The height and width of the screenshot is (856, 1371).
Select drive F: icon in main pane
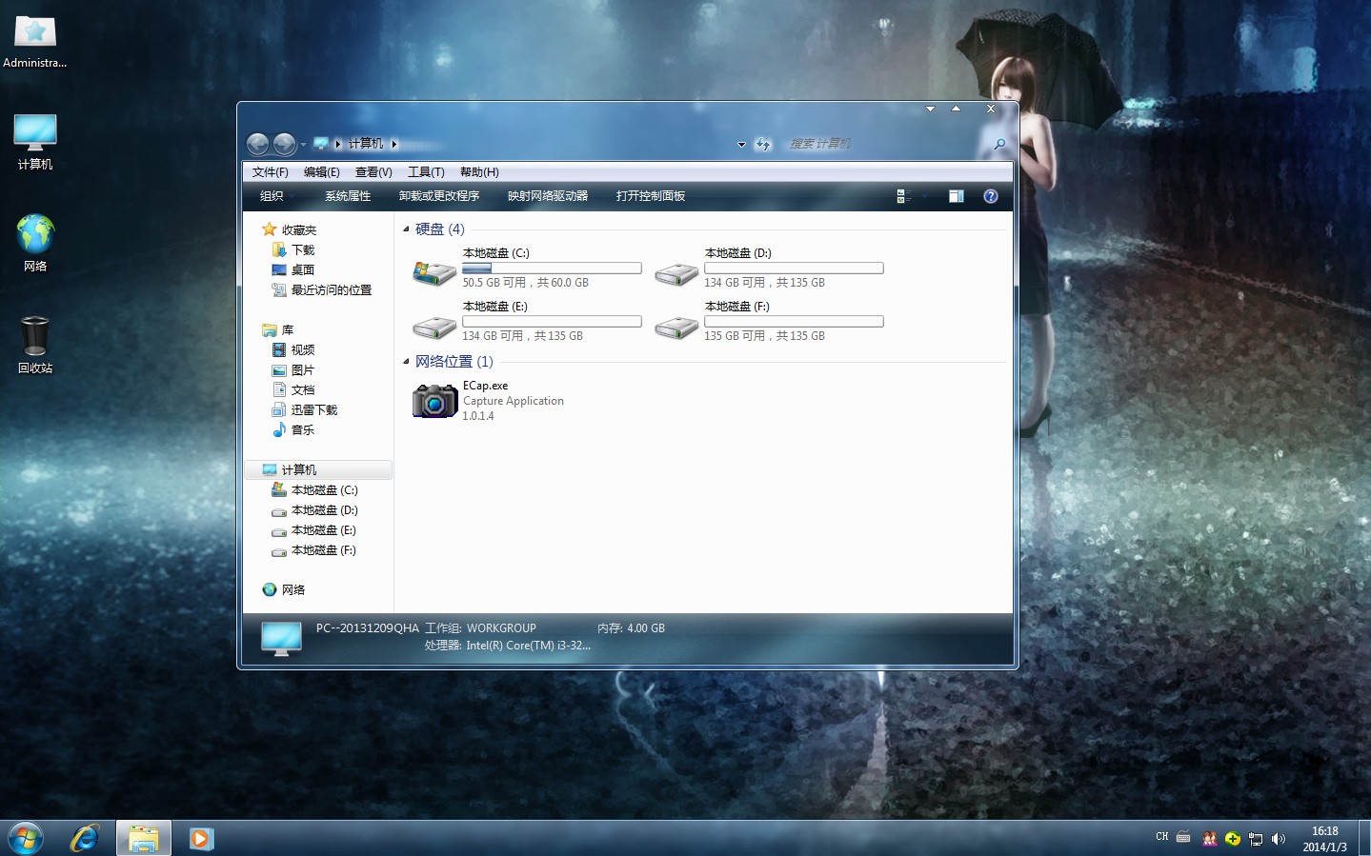(x=676, y=328)
